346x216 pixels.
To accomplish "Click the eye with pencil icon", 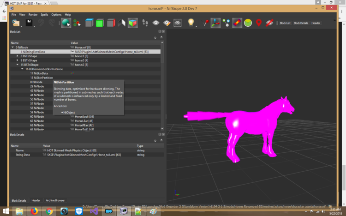I will point(167,23).
